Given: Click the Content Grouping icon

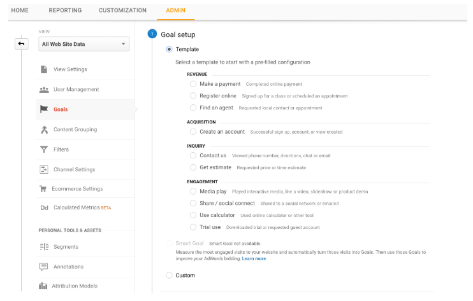Looking at the screenshot, I should pyautogui.click(x=44, y=130).
